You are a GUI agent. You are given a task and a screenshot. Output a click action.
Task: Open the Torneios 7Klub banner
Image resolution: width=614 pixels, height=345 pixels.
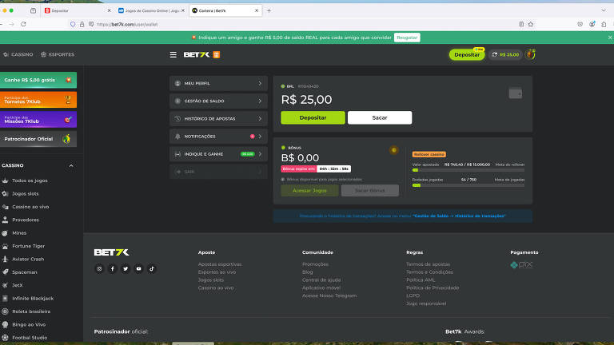click(38, 100)
